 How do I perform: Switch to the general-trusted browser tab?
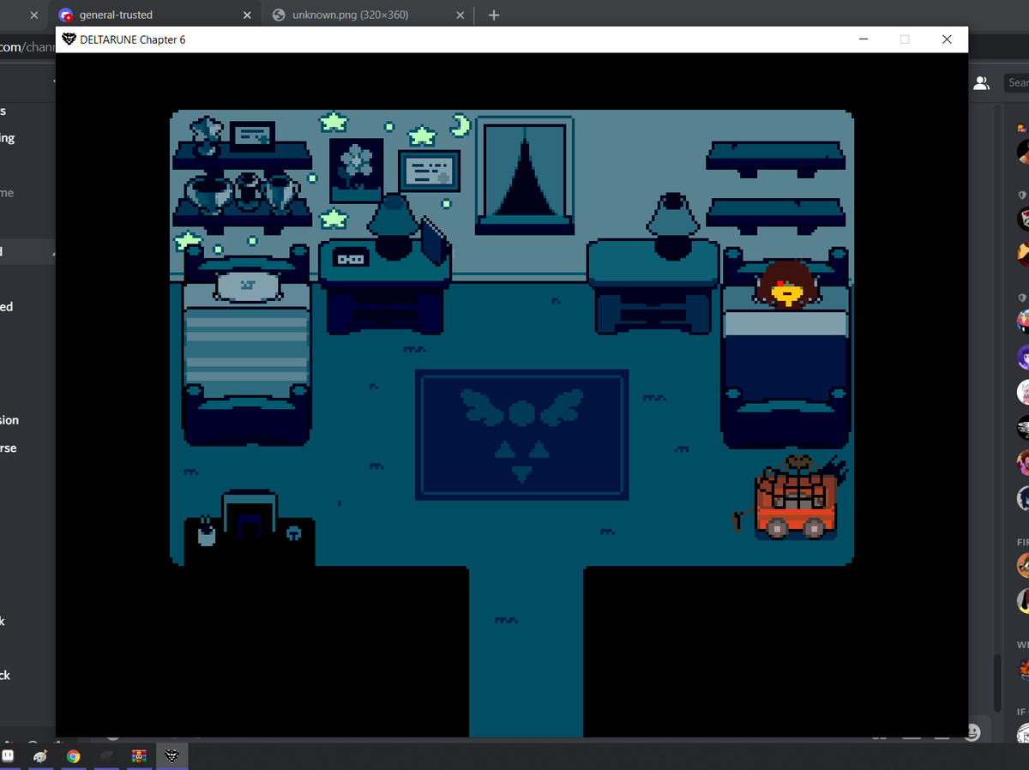(x=154, y=15)
